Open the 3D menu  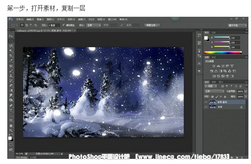91,19
